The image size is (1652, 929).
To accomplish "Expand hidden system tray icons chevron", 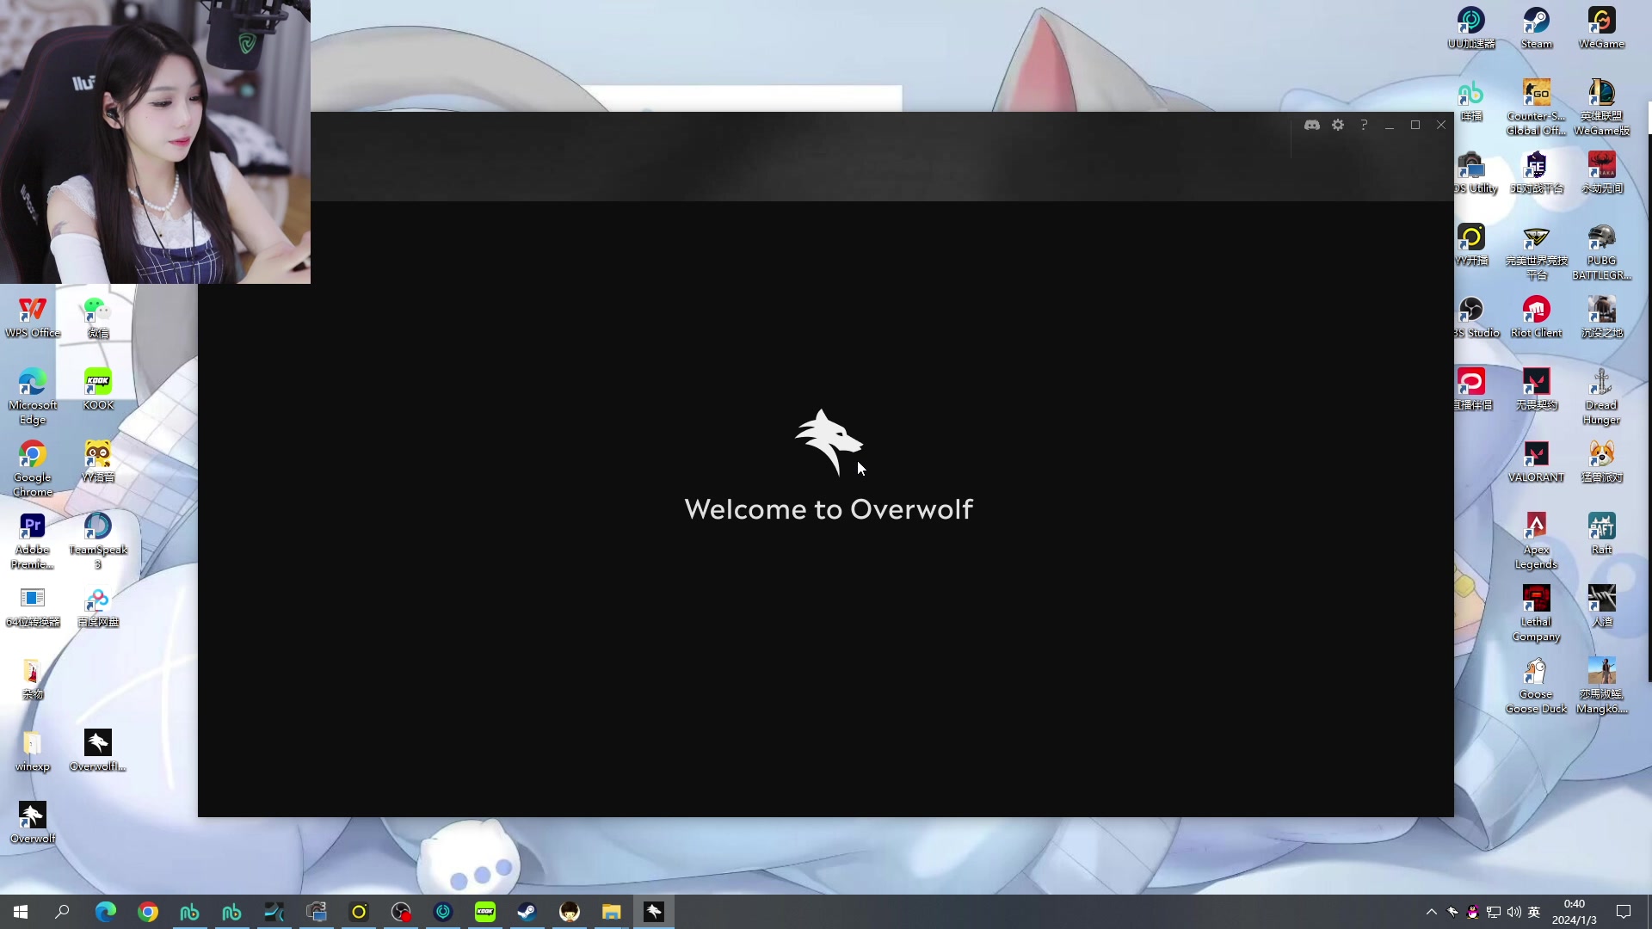I will coord(1432,912).
